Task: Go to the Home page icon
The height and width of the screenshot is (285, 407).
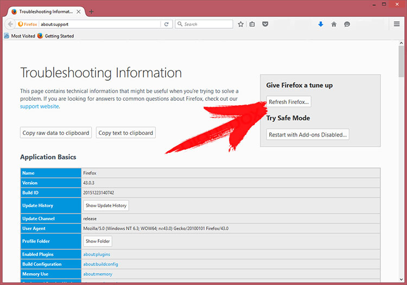Action: coord(334,24)
